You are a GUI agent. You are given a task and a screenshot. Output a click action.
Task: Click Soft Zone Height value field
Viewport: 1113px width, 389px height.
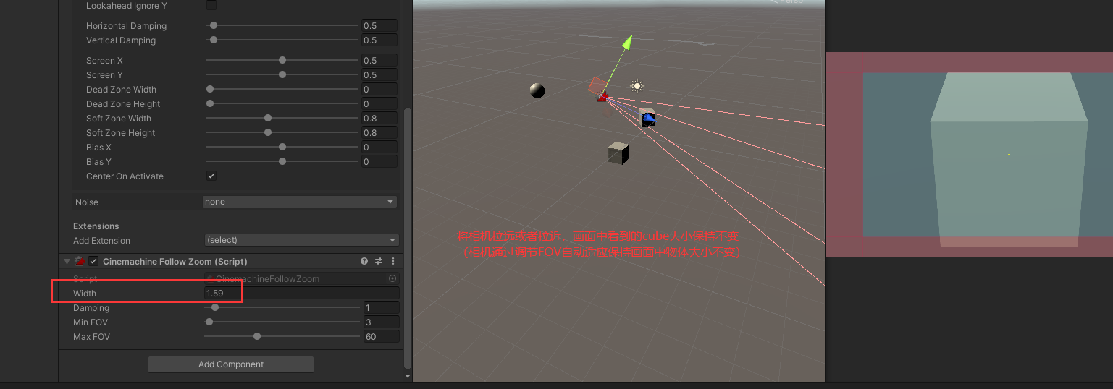click(379, 132)
